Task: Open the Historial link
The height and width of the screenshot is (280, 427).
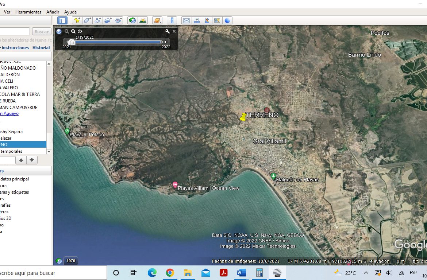Action: coord(41,48)
